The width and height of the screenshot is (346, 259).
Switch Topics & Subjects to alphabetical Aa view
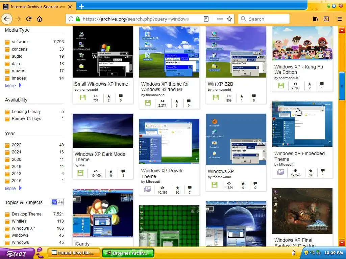click(x=60, y=202)
